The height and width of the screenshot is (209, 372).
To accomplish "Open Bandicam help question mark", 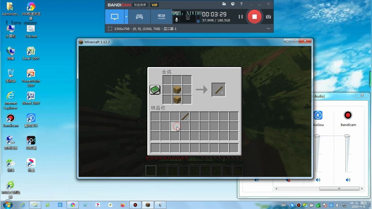I will pyautogui.click(x=241, y=4).
